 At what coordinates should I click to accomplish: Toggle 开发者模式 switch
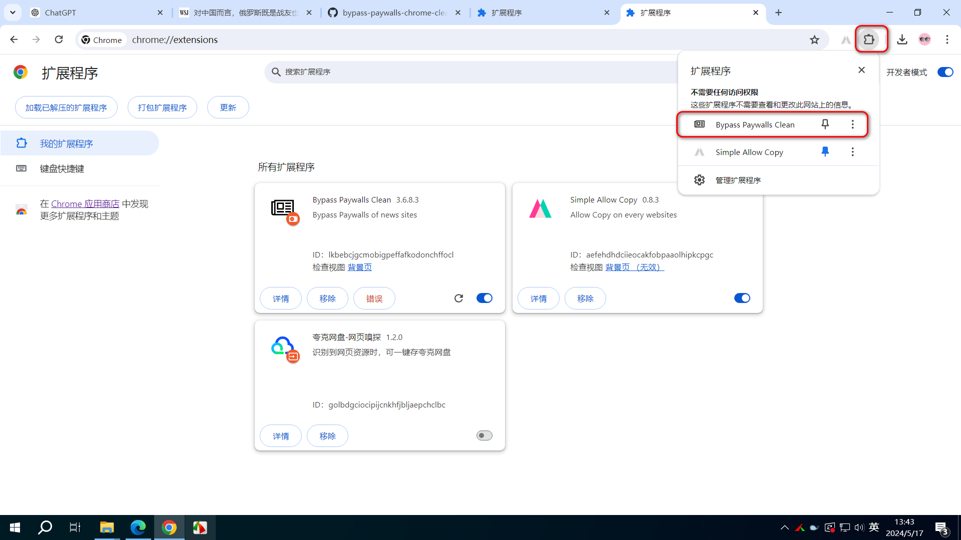pos(945,72)
